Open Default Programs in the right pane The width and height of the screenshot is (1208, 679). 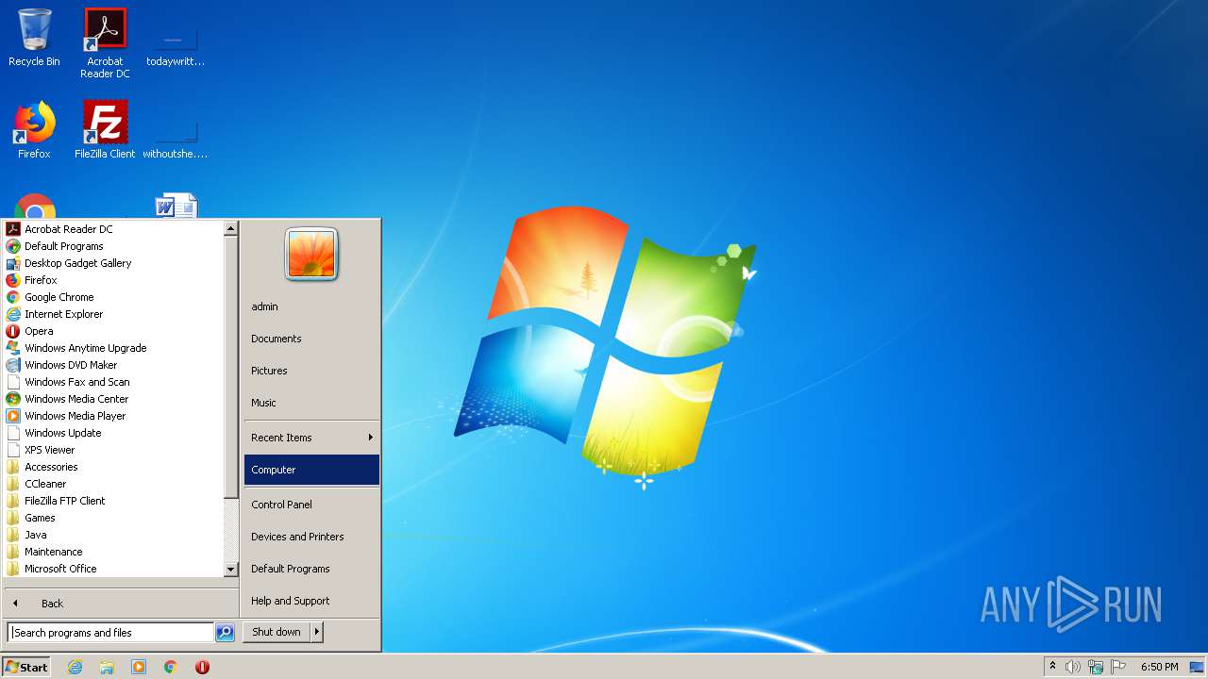coord(311,569)
